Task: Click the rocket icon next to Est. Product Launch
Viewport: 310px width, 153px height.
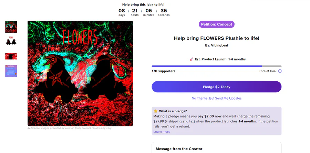Action: click(x=192, y=59)
